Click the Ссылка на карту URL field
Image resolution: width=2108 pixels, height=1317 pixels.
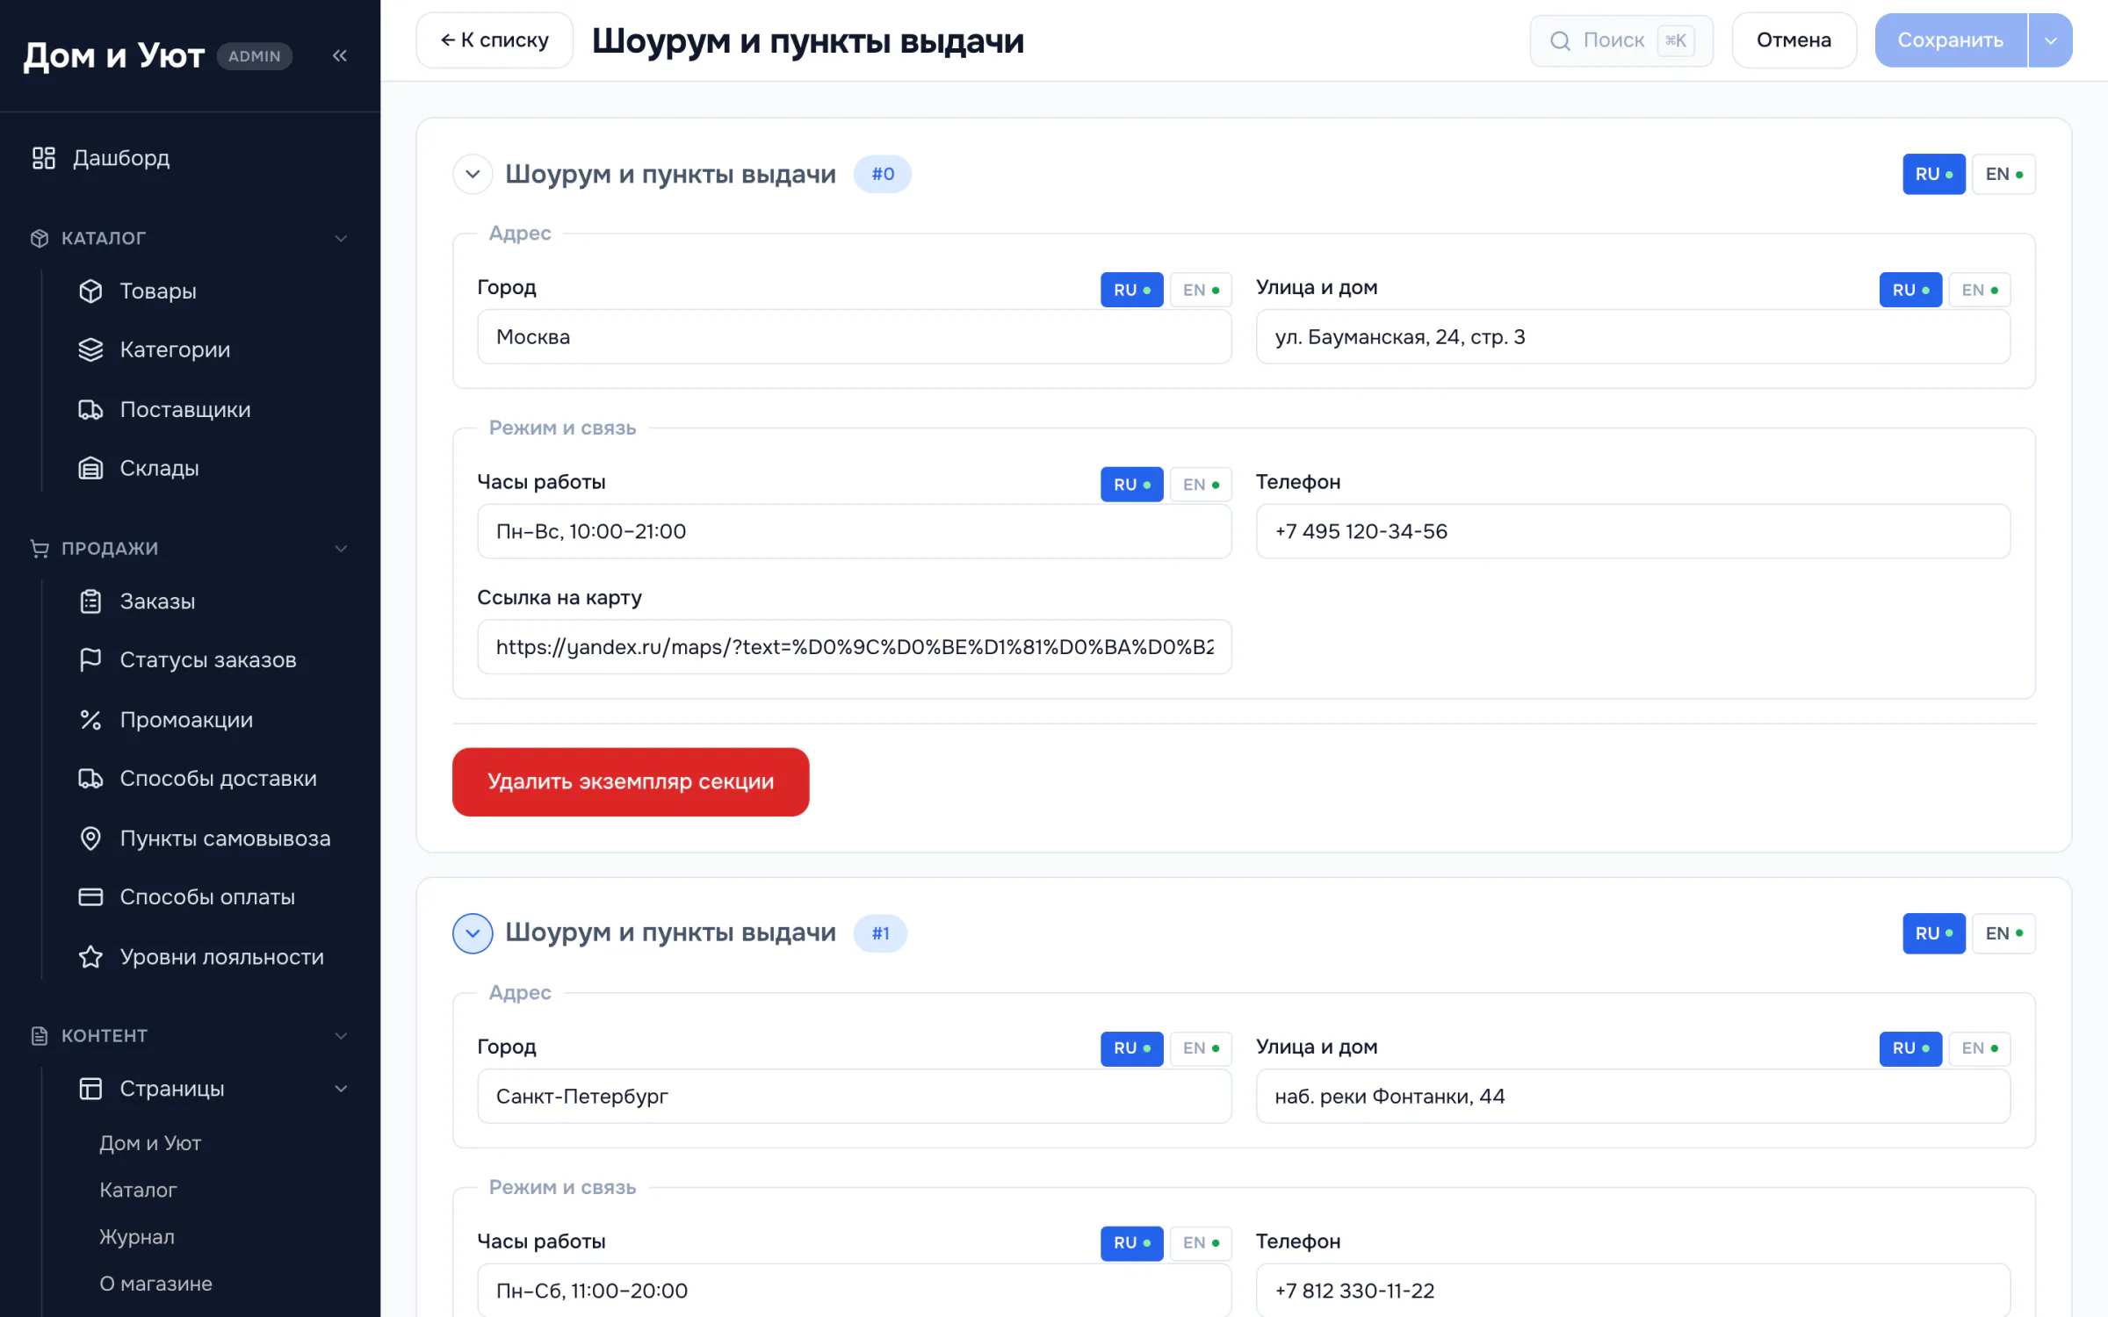point(854,647)
